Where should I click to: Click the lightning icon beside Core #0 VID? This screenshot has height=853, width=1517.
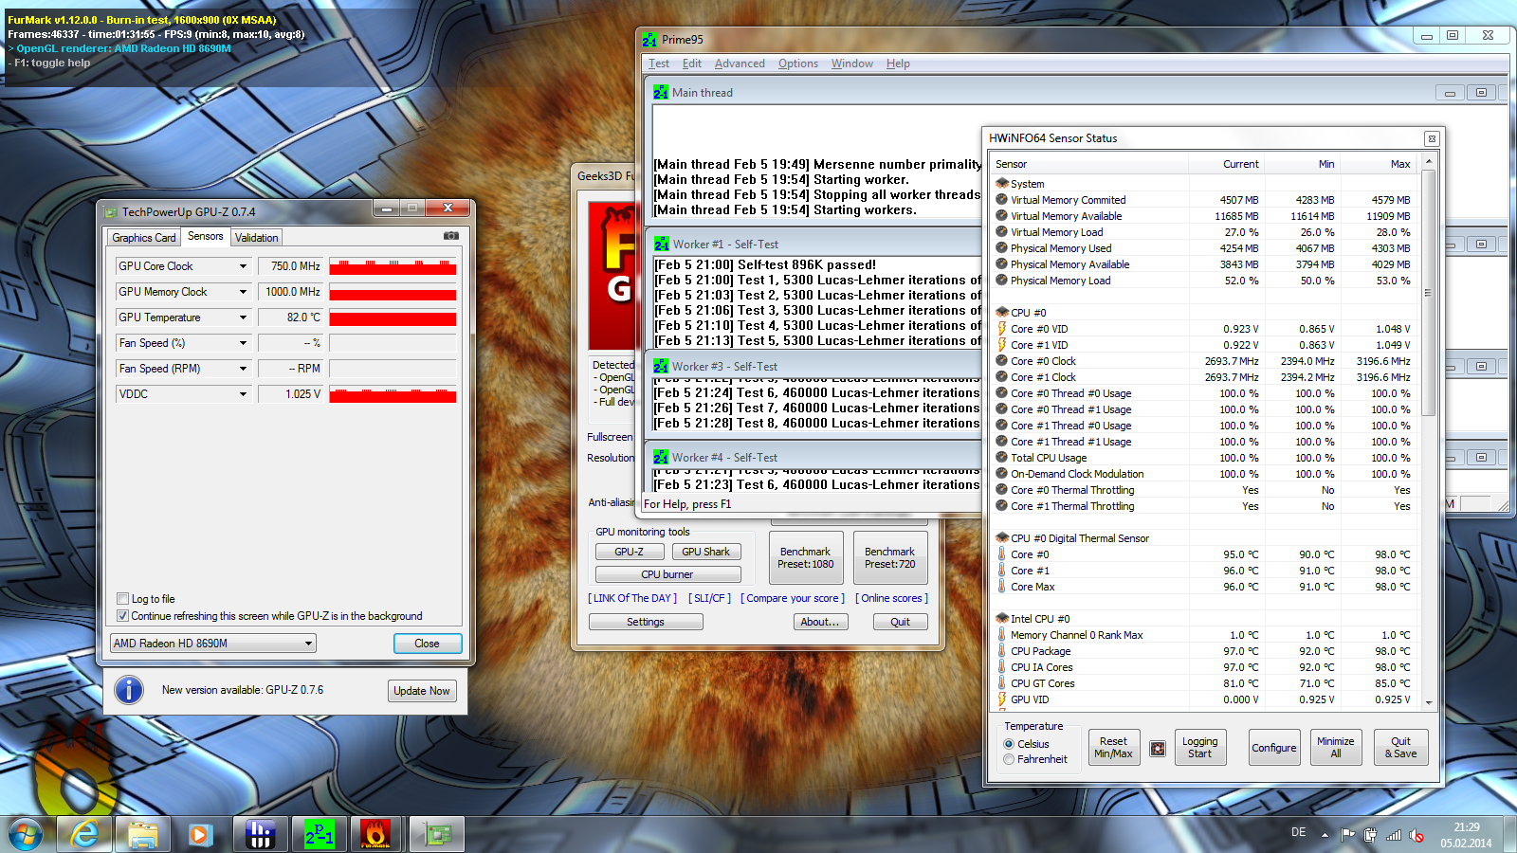click(1002, 329)
